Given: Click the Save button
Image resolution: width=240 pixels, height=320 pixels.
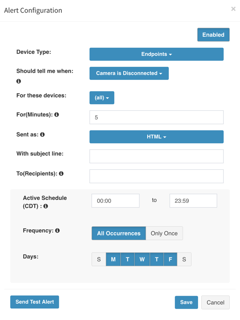Looking at the screenshot, I should (x=186, y=302).
